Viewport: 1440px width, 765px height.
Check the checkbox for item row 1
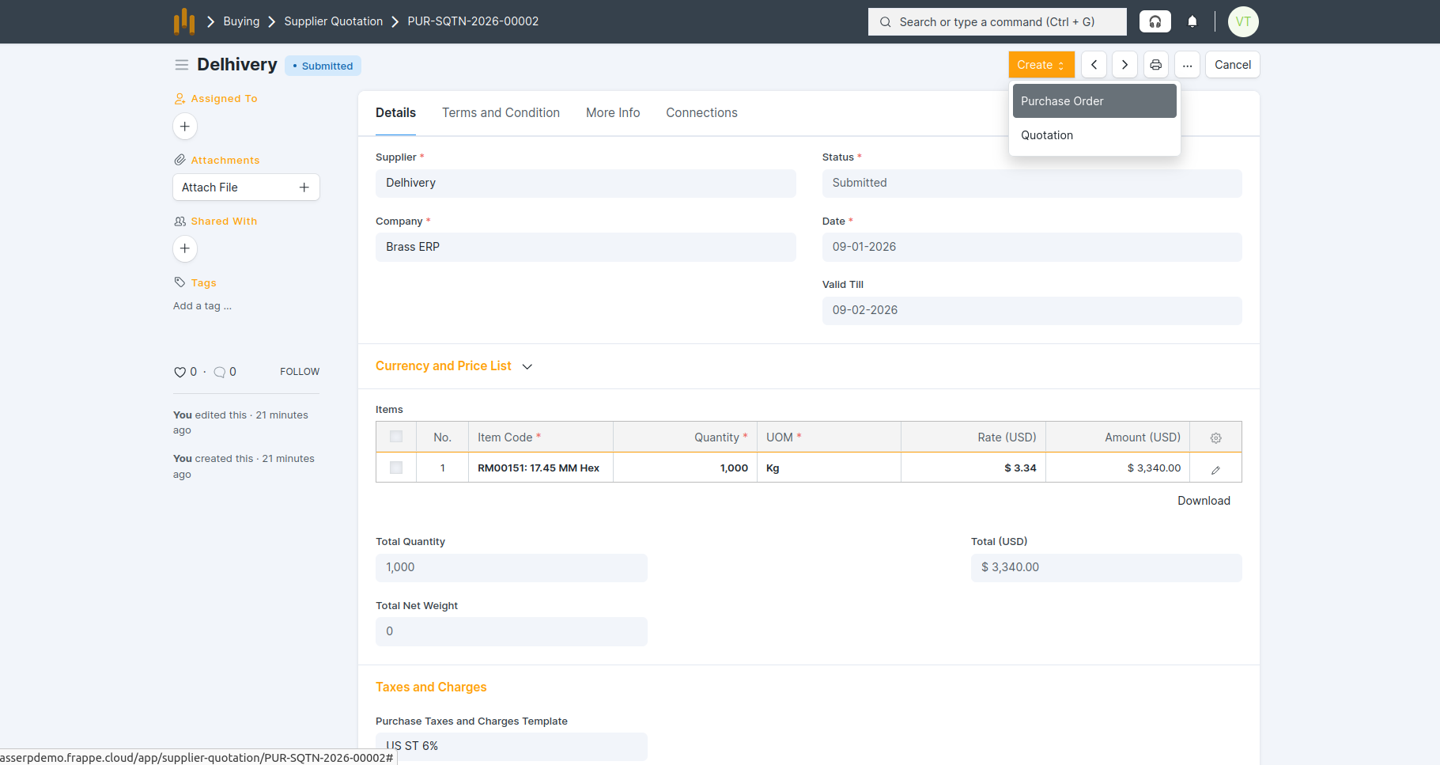[396, 468]
